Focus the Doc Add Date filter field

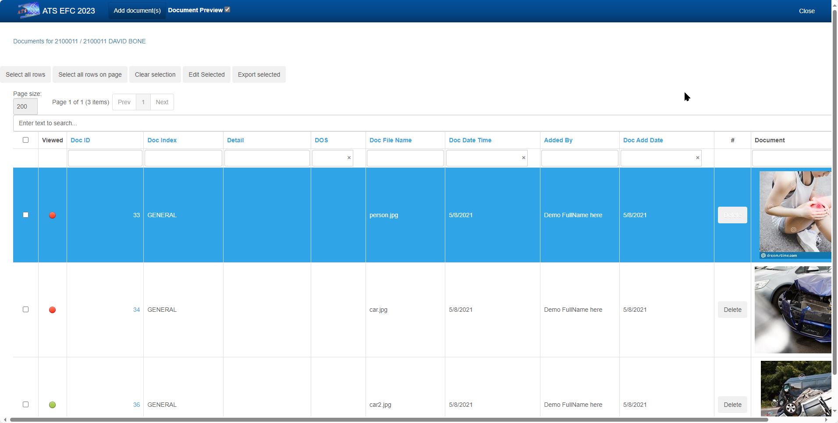(x=657, y=158)
